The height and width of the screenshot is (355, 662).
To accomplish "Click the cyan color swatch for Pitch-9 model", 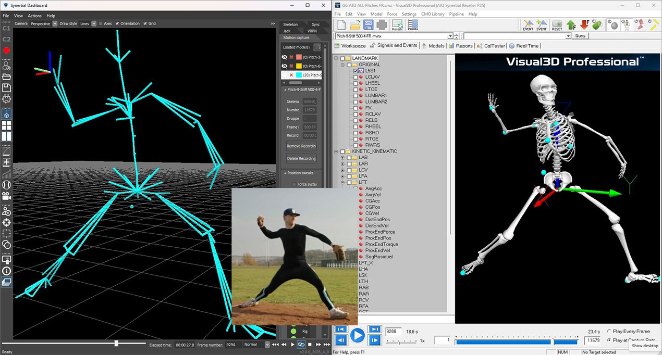I will coord(299,75).
